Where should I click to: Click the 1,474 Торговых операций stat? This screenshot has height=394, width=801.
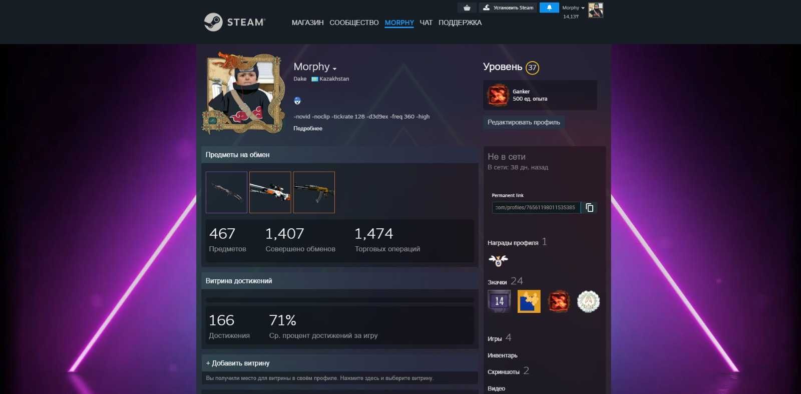coord(387,239)
